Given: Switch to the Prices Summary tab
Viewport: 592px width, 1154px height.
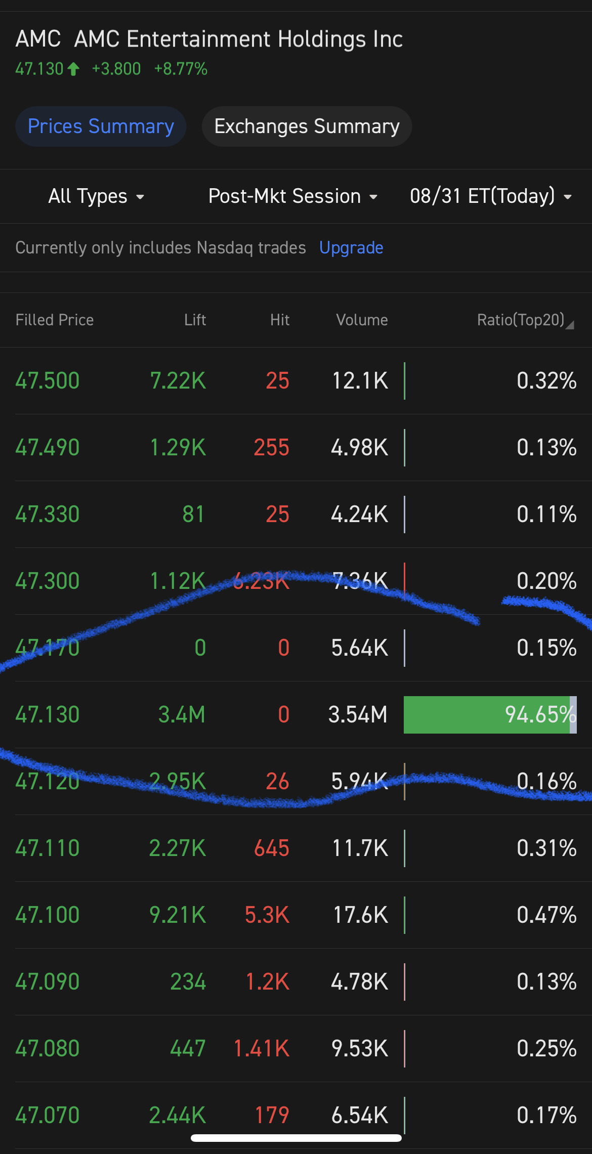Looking at the screenshot, I should click(101, 126).
